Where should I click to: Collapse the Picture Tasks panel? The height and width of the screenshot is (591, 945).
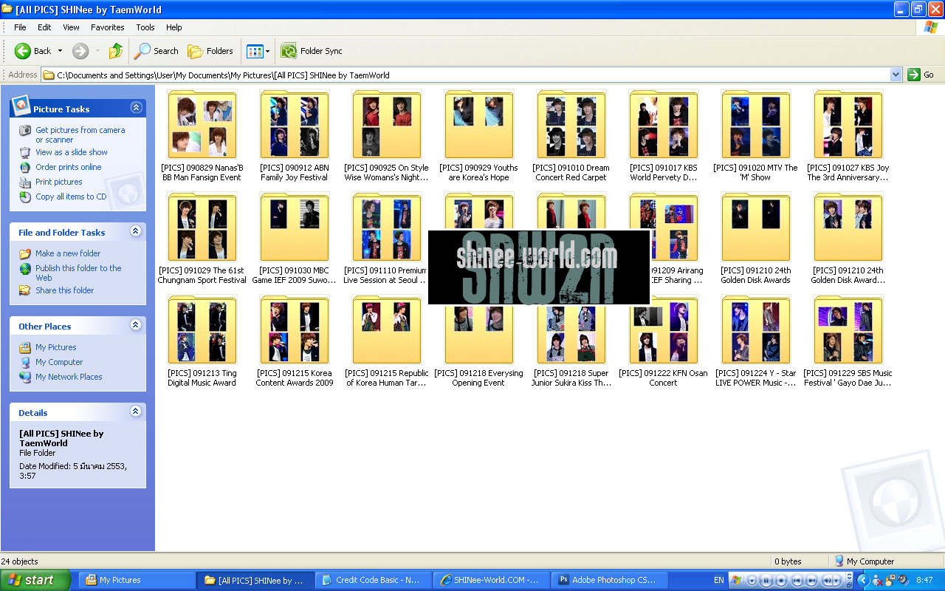pyautogui.click(x=136, y=108)
